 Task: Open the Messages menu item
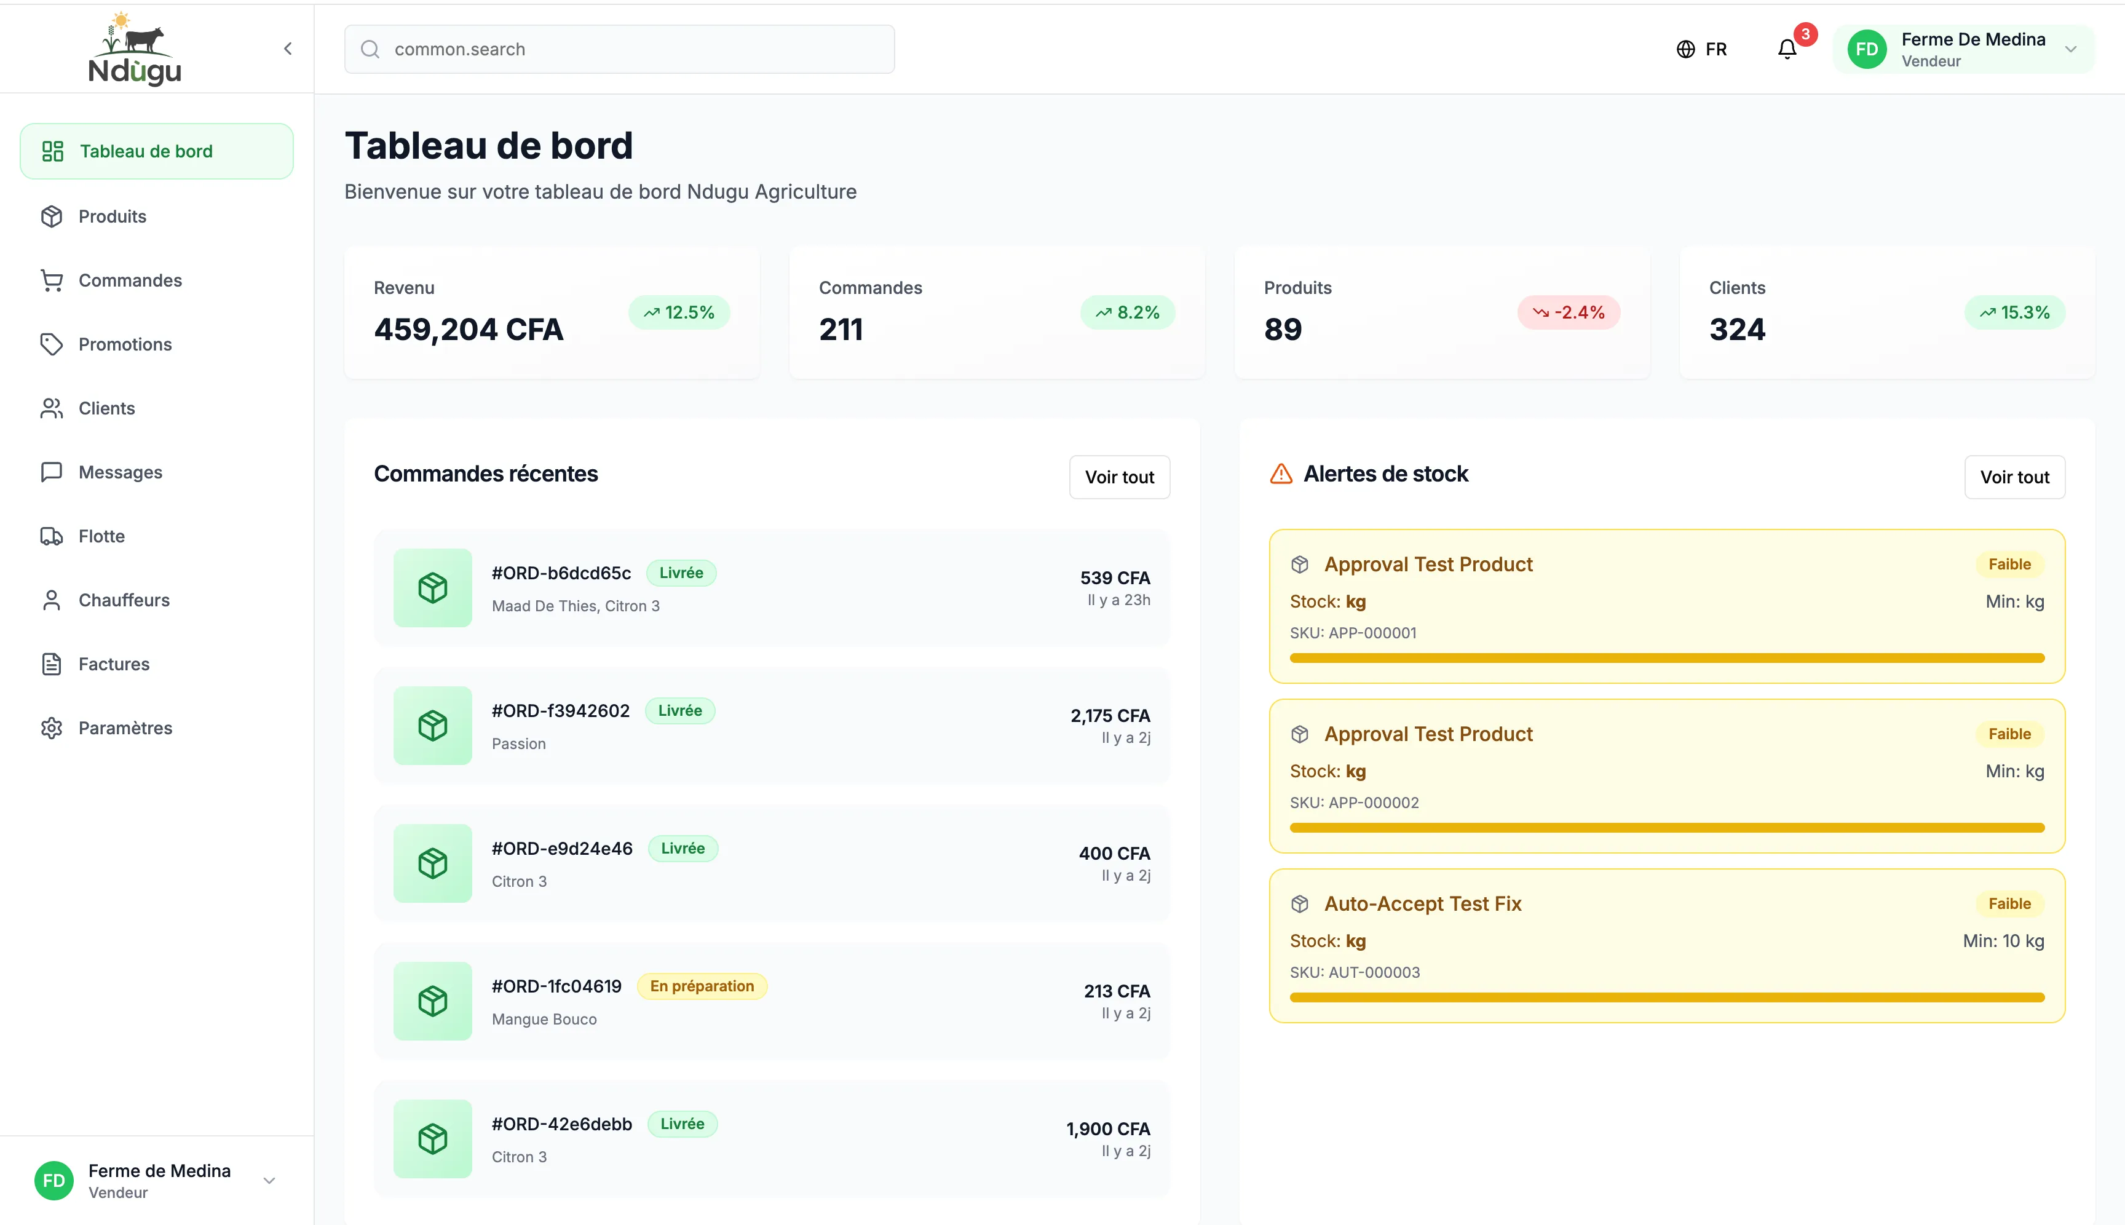pos(121,473)
